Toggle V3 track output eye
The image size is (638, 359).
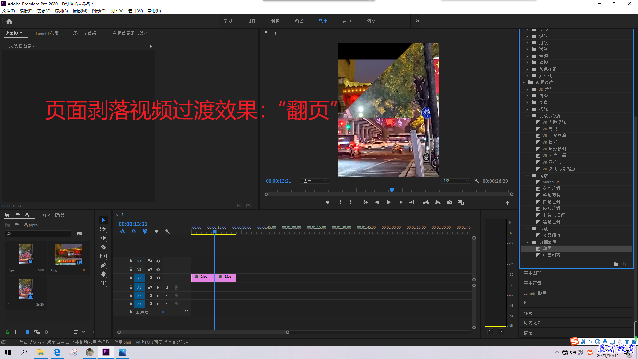[159, 261]
